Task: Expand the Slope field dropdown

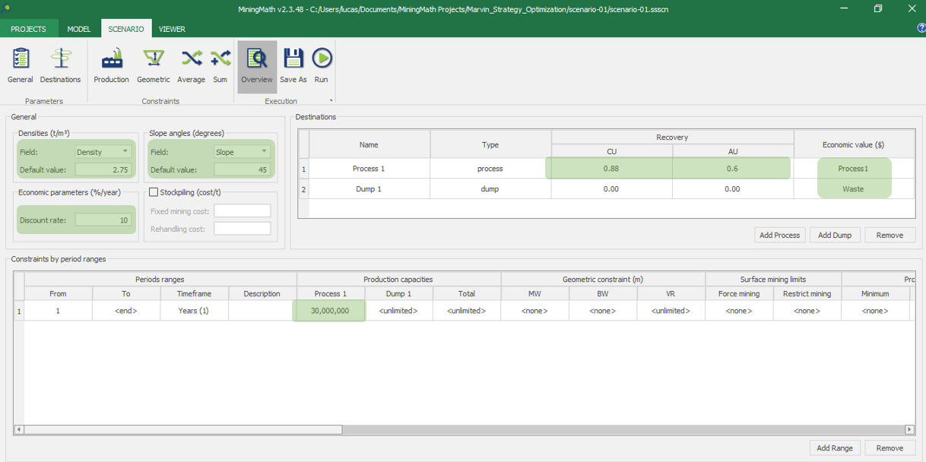Action: tap(264, 152)
